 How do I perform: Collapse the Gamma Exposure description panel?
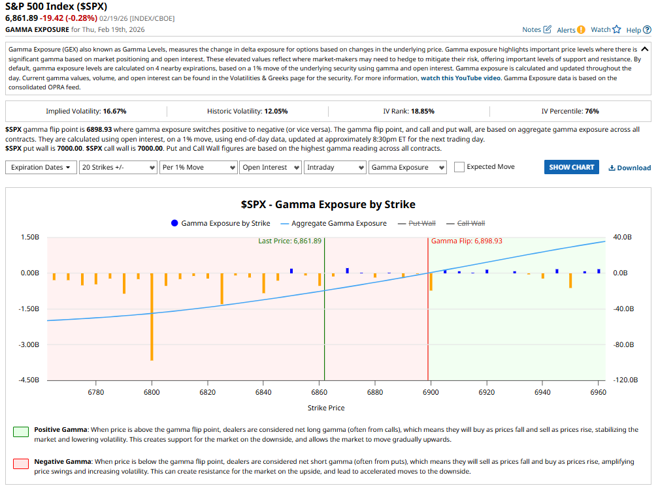645,49
